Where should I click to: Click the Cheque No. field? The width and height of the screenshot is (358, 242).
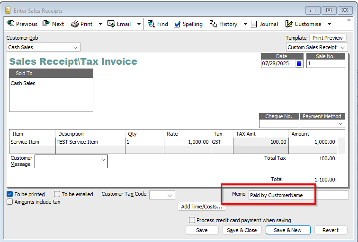pyautogui.click(x=279, y=124)
